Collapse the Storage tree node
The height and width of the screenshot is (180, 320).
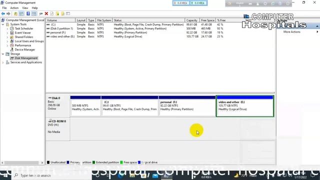(3, 54)
